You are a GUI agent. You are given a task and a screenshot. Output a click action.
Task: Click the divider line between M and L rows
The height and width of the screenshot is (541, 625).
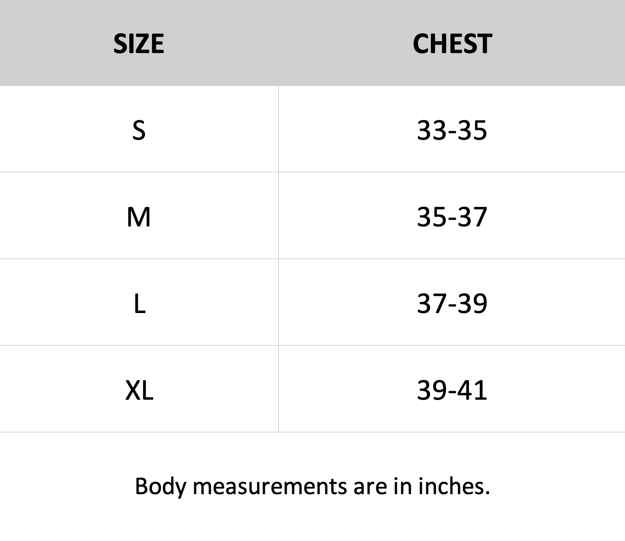point(312,259)
